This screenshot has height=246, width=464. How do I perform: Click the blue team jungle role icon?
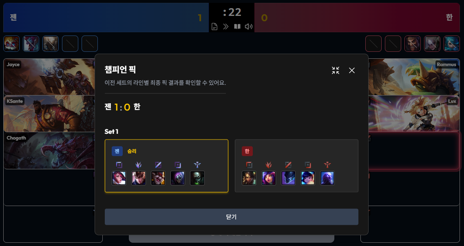pos(139,165)
